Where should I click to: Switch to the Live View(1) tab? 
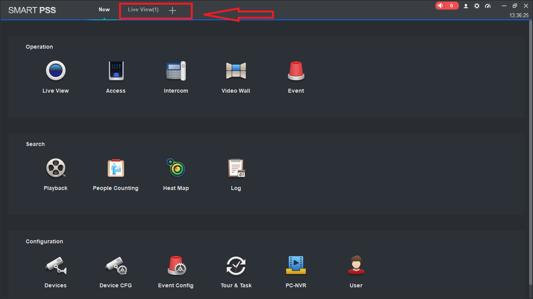tap(143, 10)
